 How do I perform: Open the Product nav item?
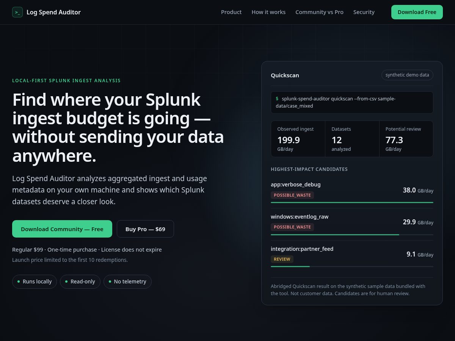(231, 12)
